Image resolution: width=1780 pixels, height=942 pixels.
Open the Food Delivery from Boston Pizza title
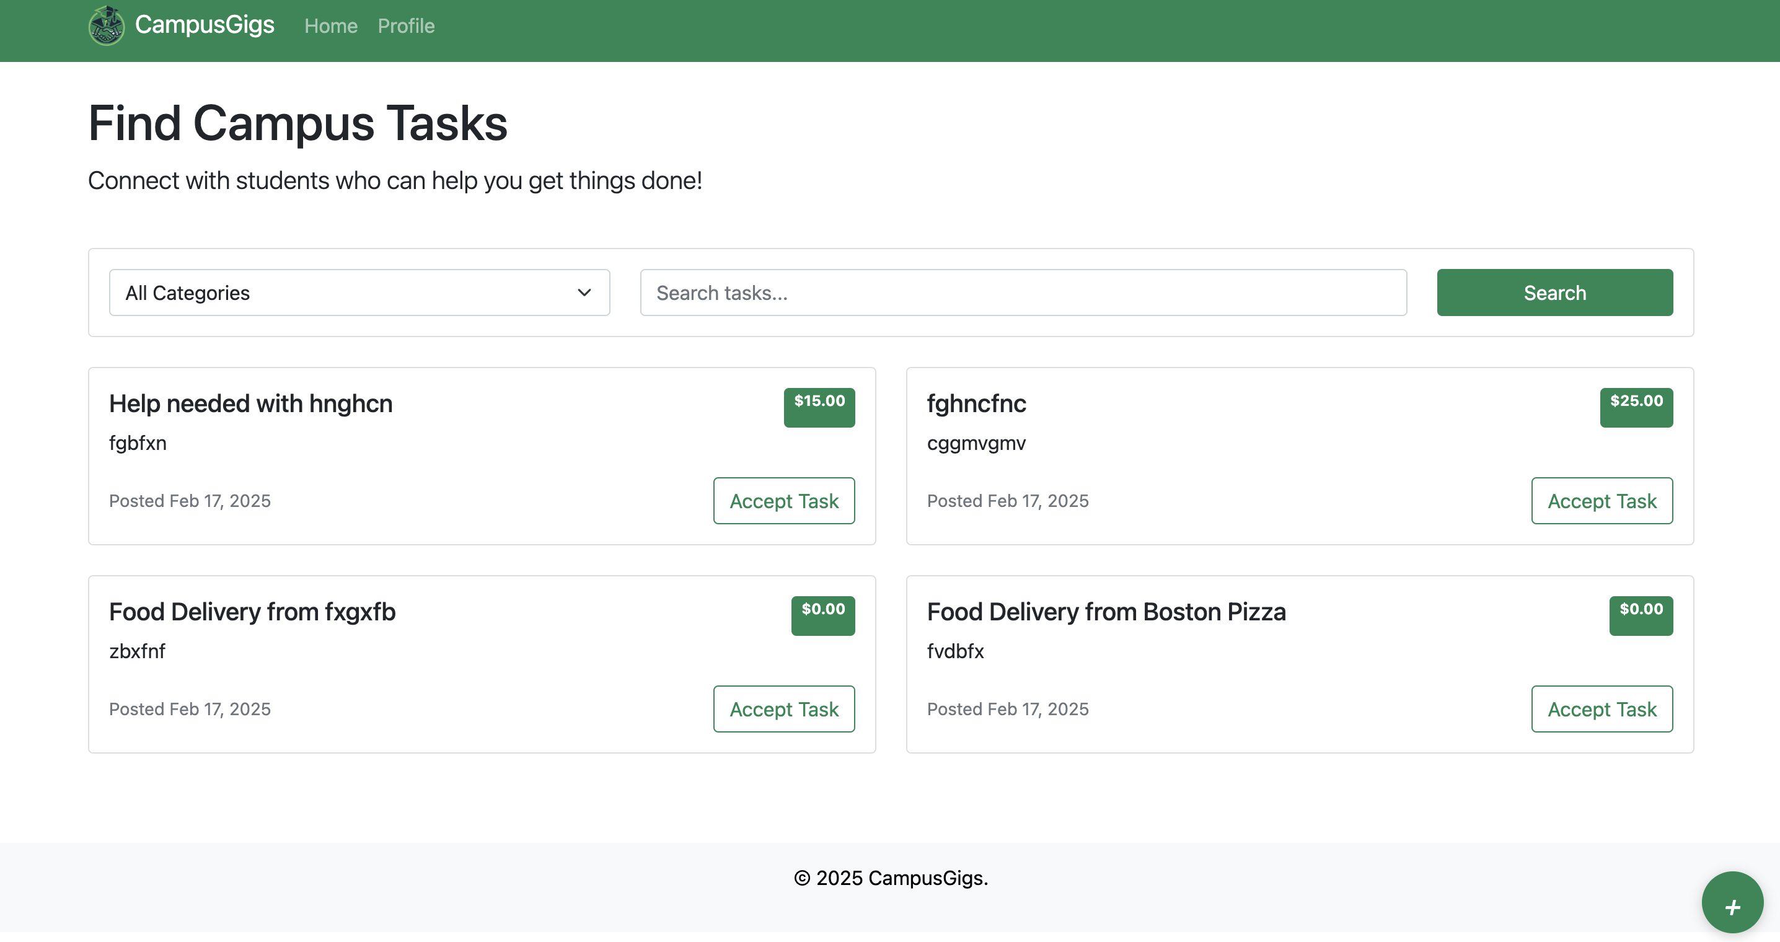1106,612
